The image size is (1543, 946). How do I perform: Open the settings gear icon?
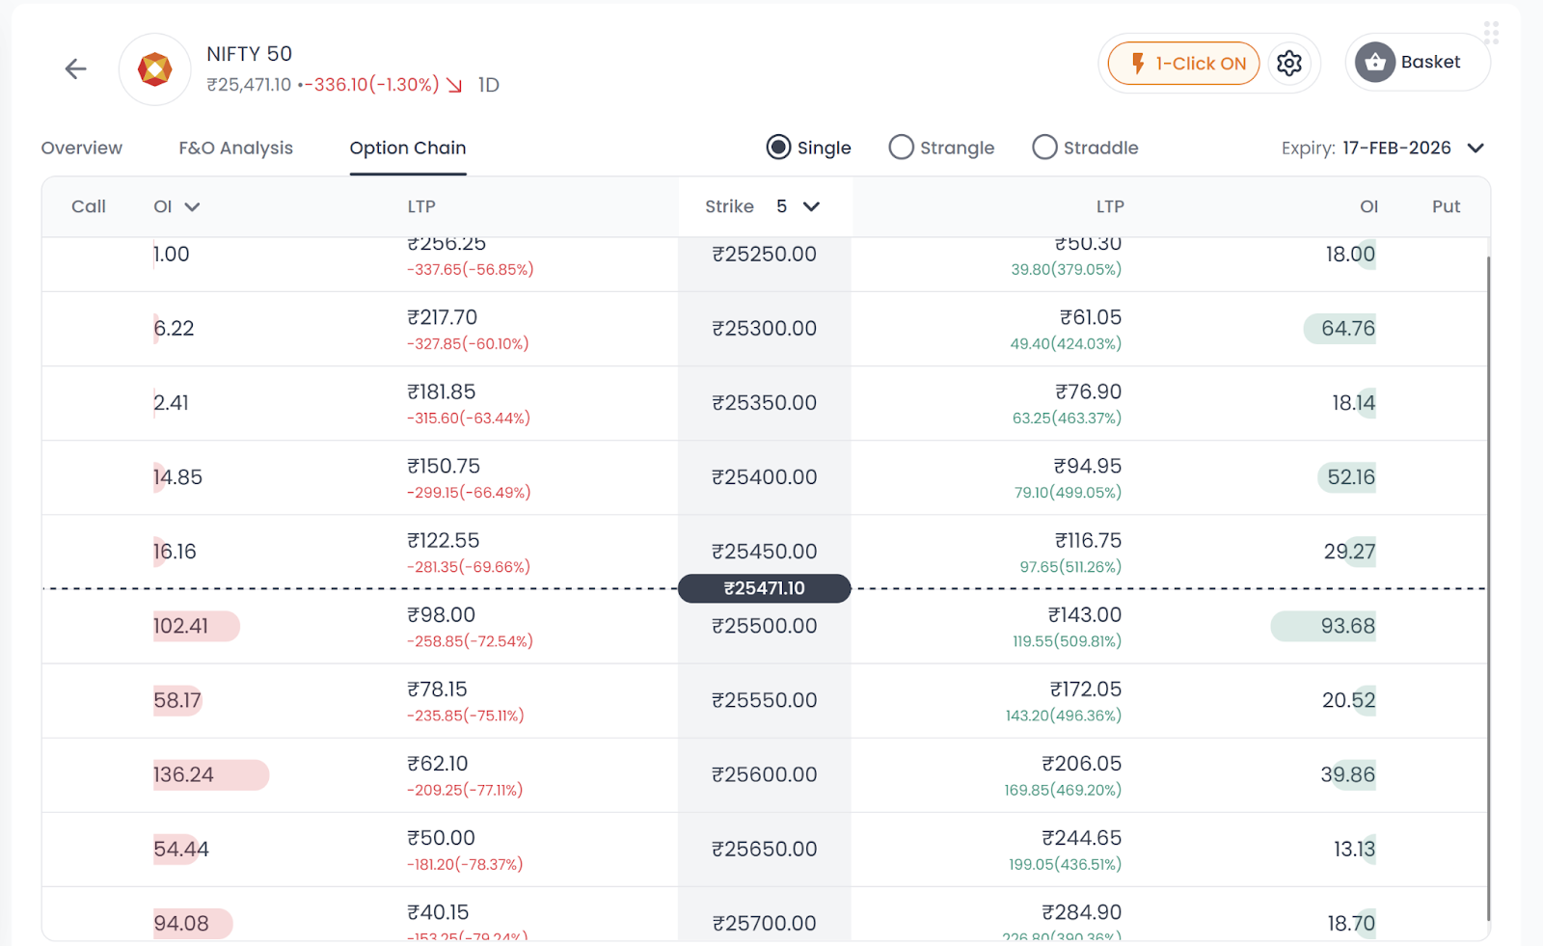point(1289,64)
